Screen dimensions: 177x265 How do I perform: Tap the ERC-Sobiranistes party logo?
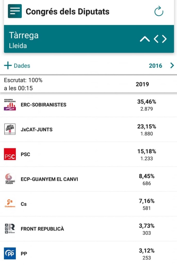tap(10, 105)
